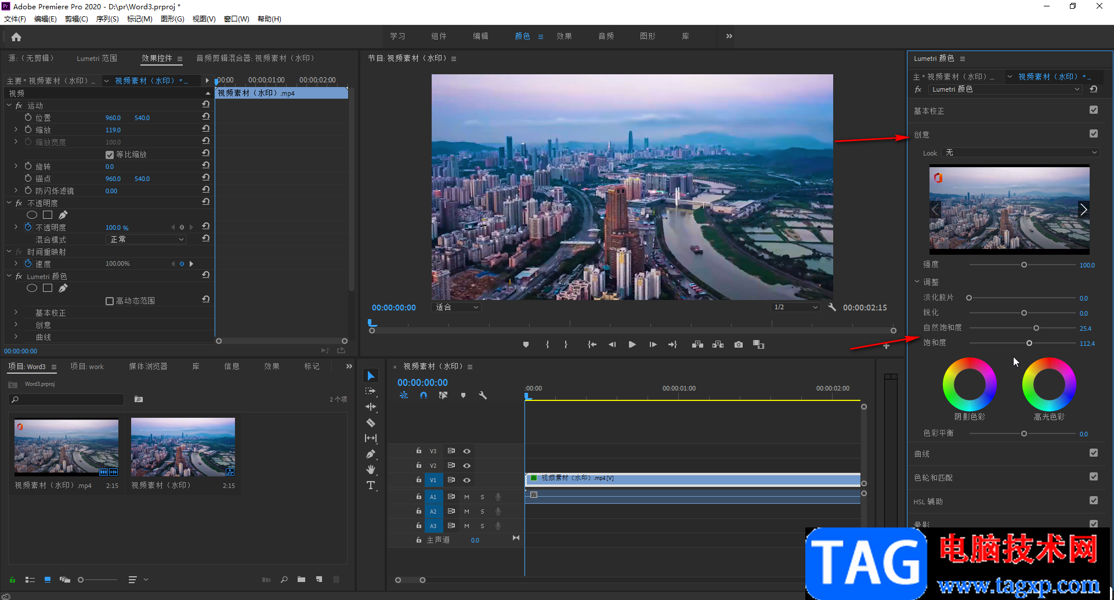Toggle snap in the timeline
Image resolution: width=1114 pixels, height=600 pixels.
pyautogui.click(x=424, y=396)
